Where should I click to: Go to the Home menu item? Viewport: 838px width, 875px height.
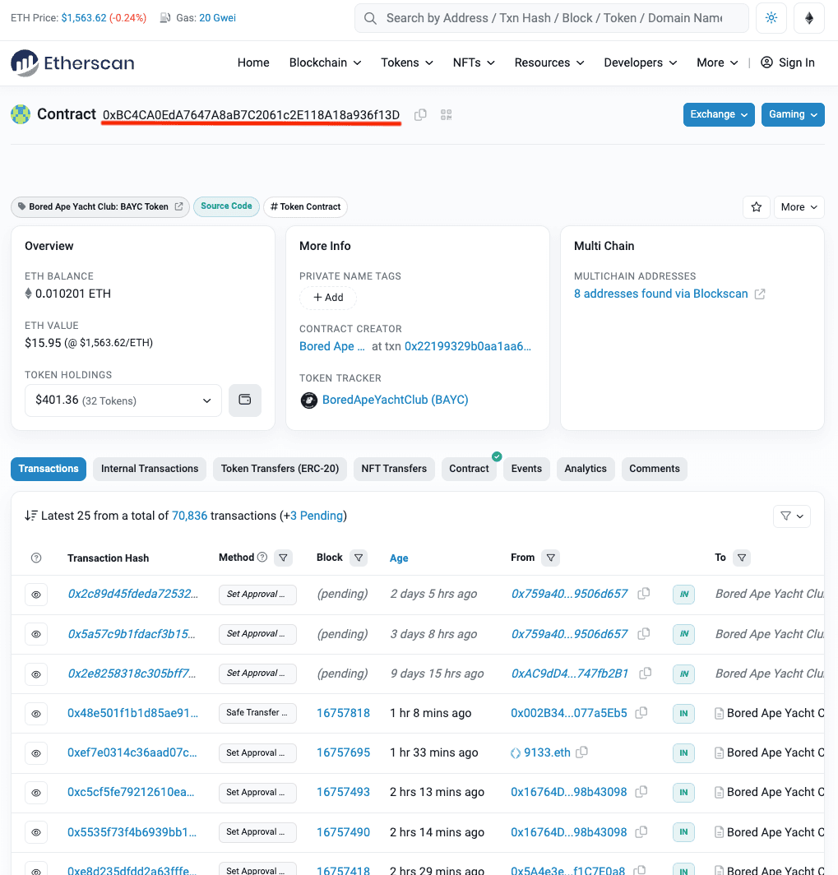[253, 62]
